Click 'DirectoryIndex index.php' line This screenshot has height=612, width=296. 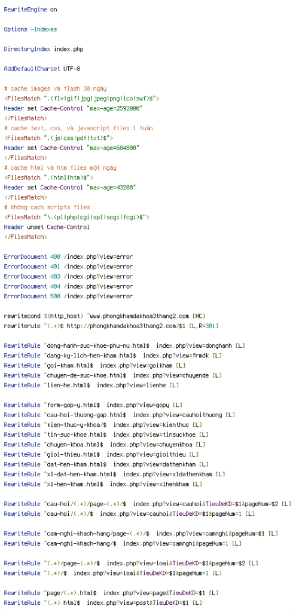pos(43,49)
